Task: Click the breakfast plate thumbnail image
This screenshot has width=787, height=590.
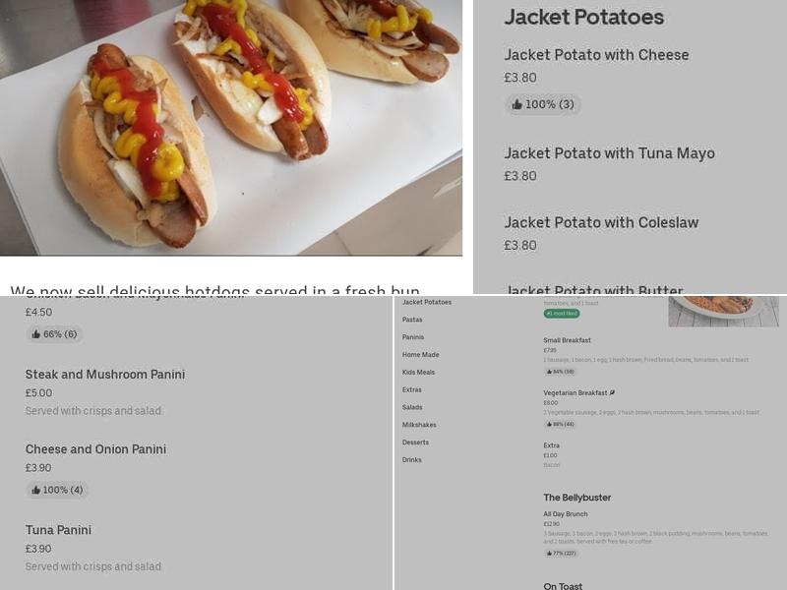Action: (723, 310)
